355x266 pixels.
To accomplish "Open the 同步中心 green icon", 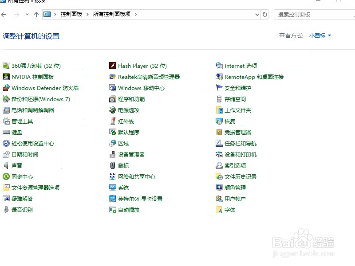I will coord(6,176).
